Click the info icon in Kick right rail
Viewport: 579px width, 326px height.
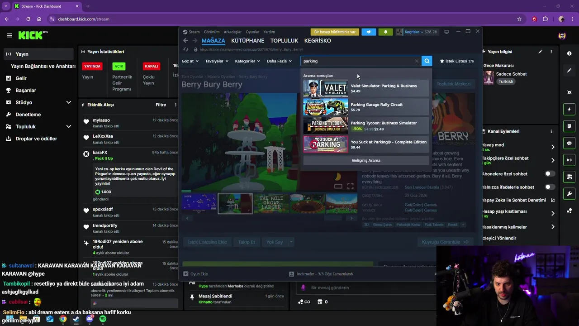[x=569, y=53]
